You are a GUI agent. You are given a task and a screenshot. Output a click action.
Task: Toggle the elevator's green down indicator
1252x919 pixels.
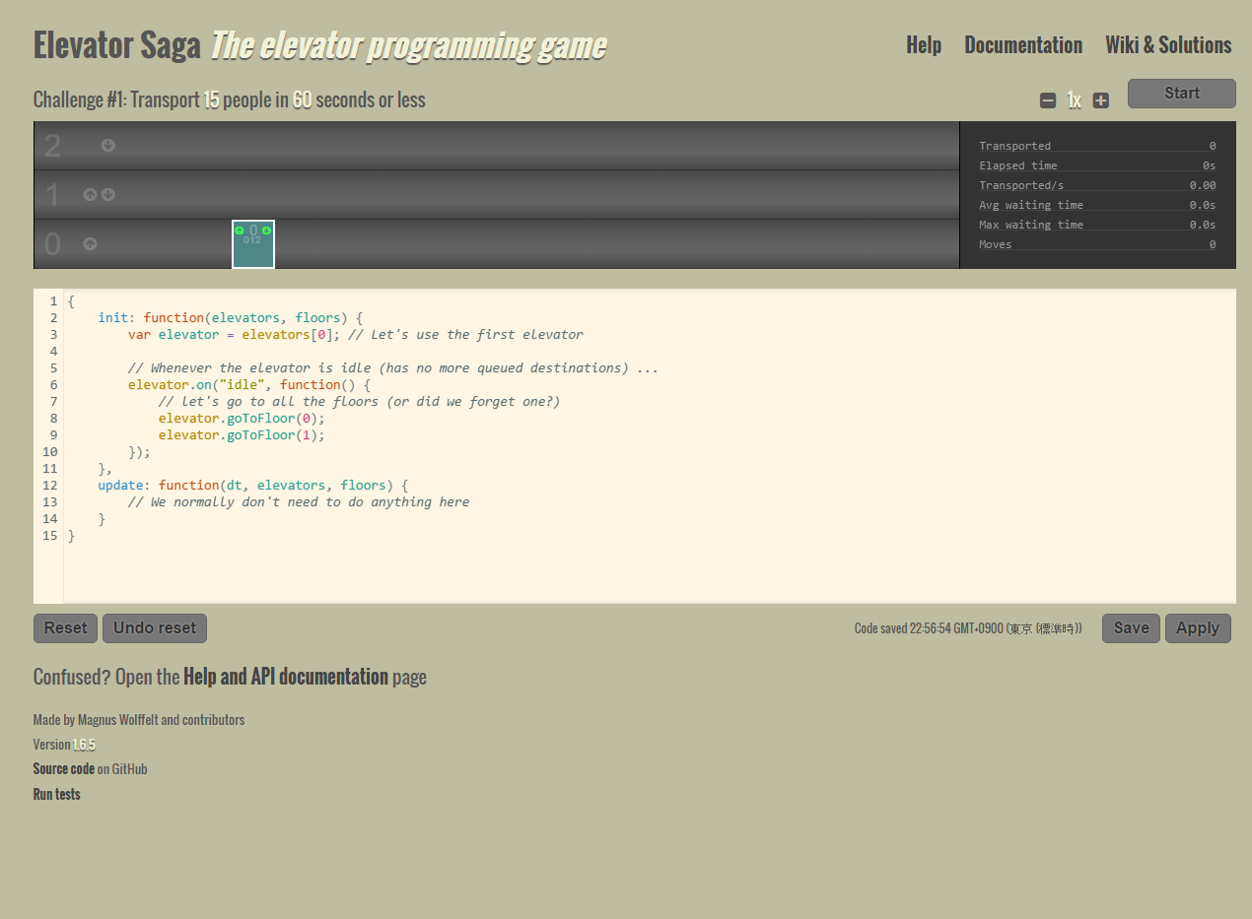(x=266, y=230)
